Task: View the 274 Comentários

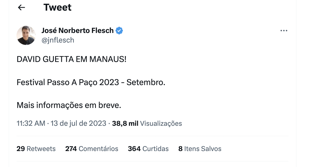Action: pyautogui.click(x=92, y=149)
